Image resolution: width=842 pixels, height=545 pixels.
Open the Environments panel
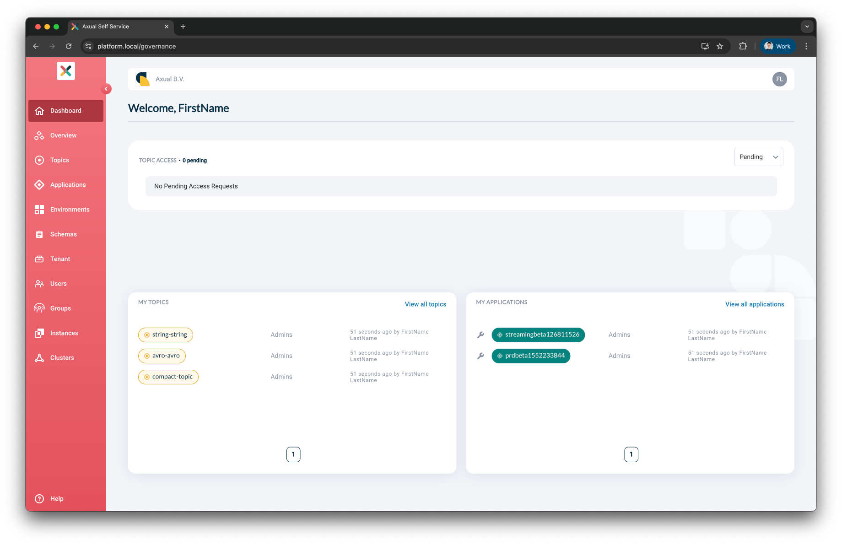[70, 209]
